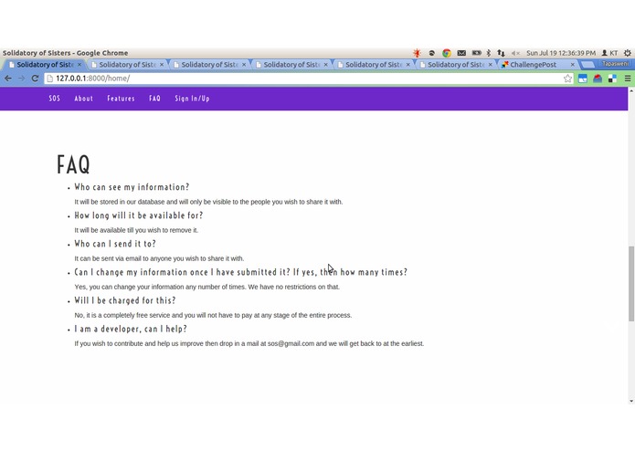Open the Chrome hamburger menu

click(628, 79)
